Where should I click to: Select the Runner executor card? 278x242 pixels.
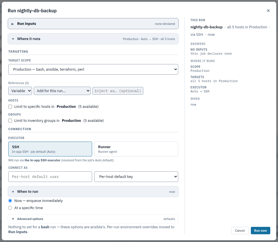point(136,149)
